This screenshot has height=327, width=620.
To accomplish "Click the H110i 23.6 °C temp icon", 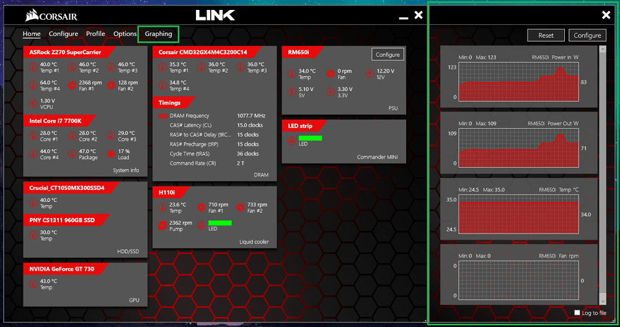I will pos(162,207).
